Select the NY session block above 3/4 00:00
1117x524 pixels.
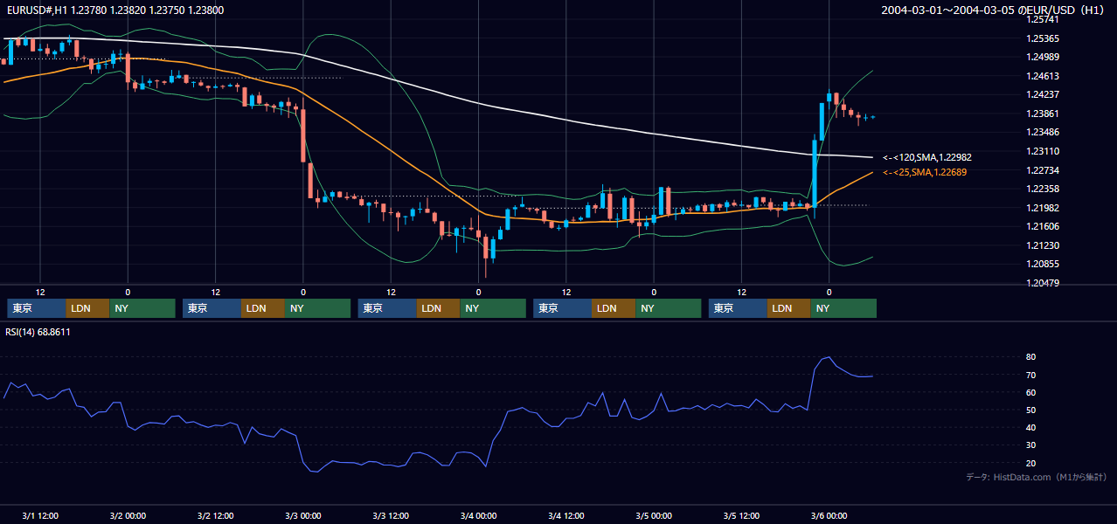click(x=493, y=308)
